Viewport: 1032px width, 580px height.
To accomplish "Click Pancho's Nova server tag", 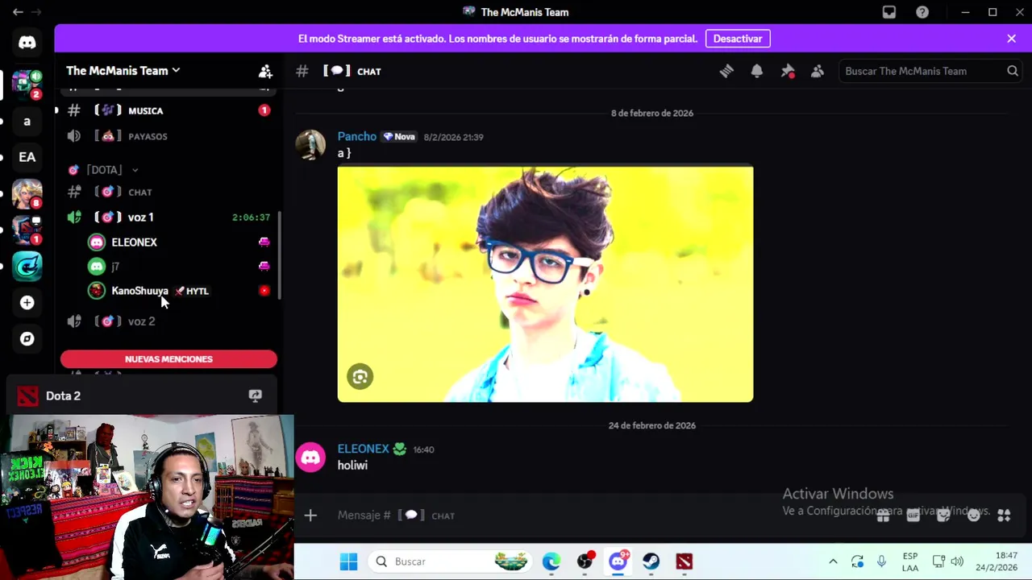I will [399, 137].
